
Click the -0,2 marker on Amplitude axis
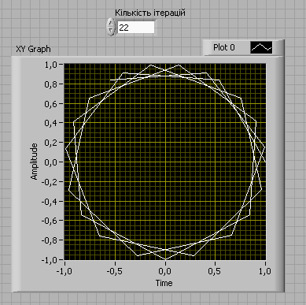click(50, 181)
